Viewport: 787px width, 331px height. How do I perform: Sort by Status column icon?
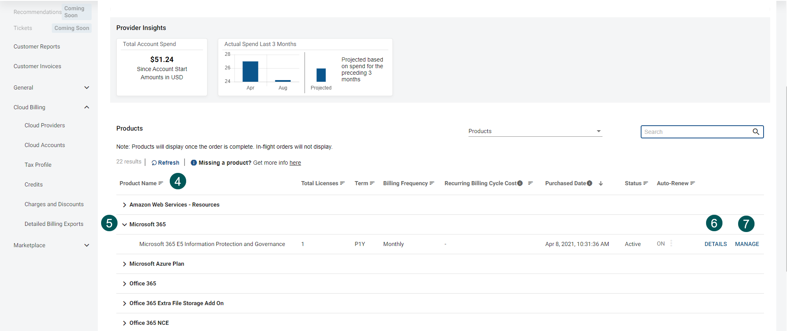point(646,183)
